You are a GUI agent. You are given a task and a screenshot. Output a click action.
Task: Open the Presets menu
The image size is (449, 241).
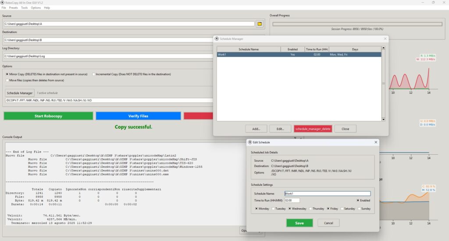tap(13, 8)
